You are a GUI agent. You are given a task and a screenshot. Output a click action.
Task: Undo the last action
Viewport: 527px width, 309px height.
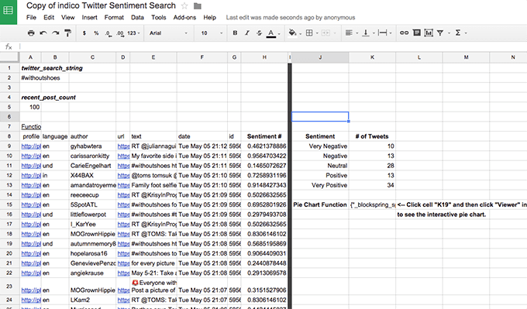(43, 33)
